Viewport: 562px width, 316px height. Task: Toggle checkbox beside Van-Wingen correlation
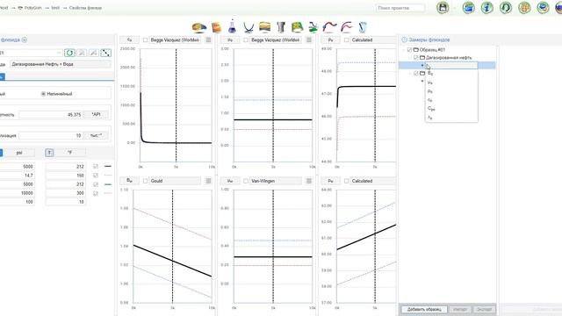pyautogui.click(x=246, y=182)
